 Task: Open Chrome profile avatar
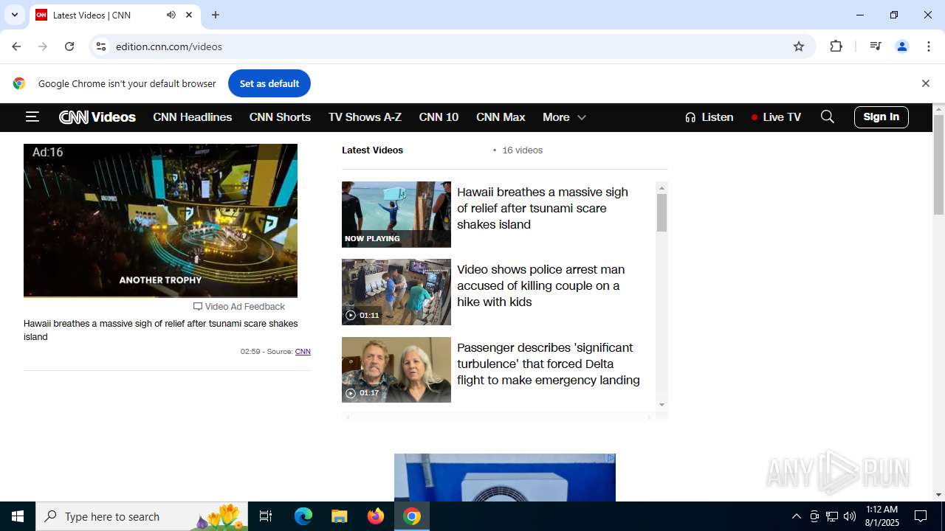[902, 46]
